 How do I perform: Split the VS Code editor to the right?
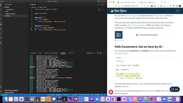[x=102, y=5]
